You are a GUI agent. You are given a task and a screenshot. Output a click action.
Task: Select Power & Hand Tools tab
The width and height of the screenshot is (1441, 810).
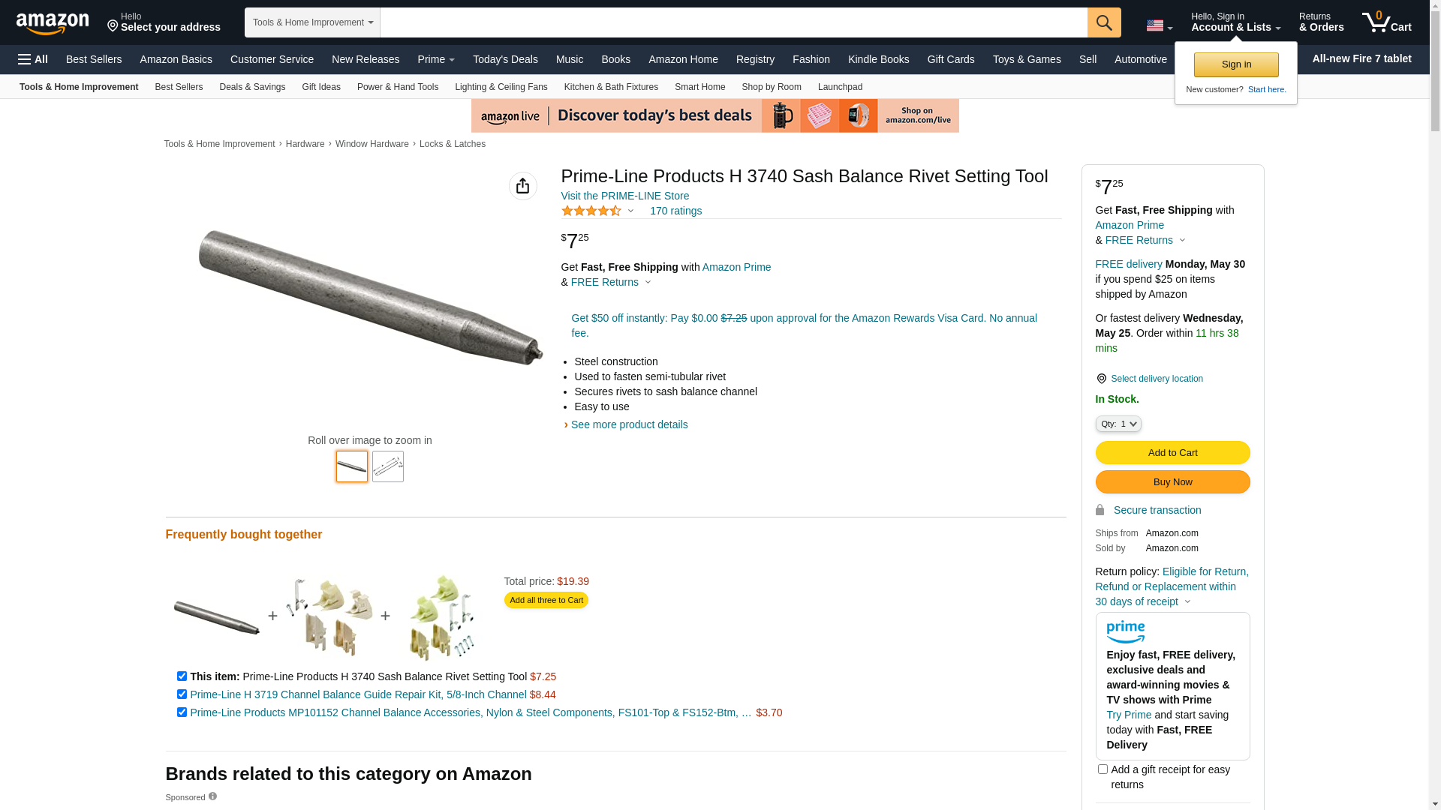coord(398,87)
